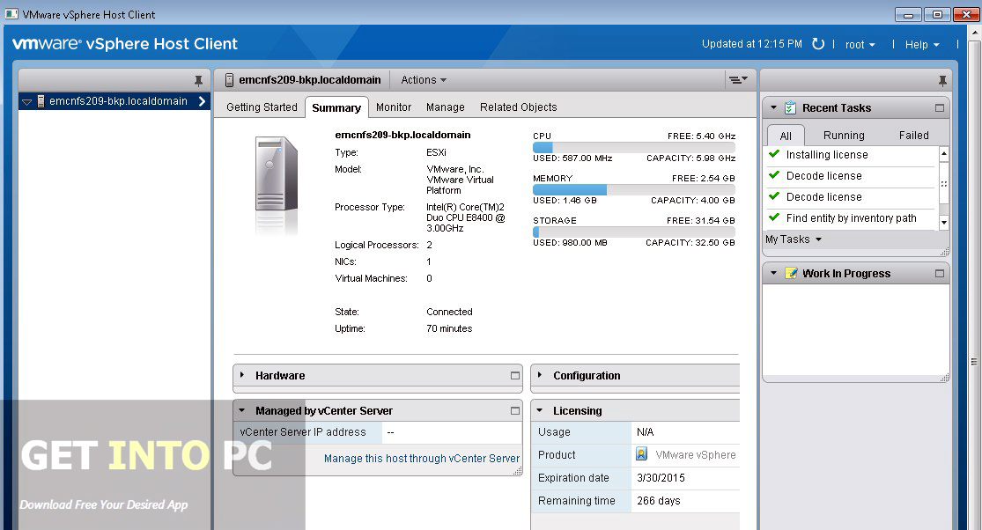Screen dimensions: 982x530
Task: Click the Recent Tasks scrollbar thumb
Action: point(944,183)
